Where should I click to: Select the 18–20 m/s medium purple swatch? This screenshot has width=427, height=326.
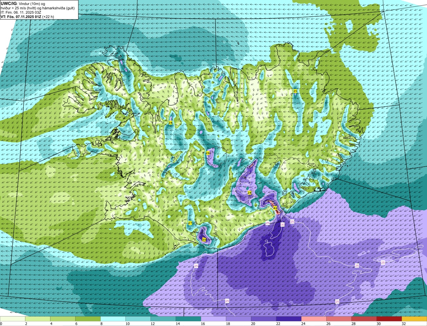[x=239, y=319]
